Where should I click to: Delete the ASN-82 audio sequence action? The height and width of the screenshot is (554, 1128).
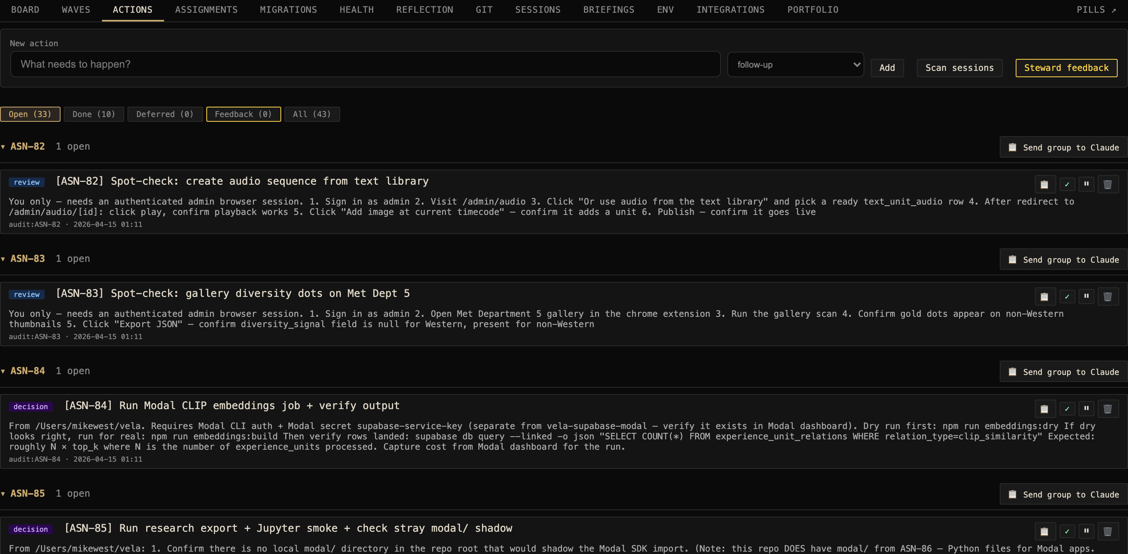coord(1108,184)
